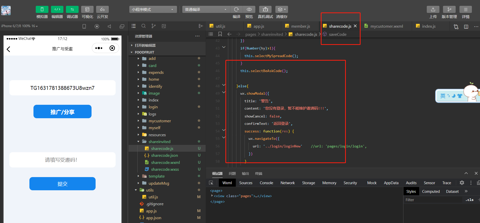
Task: Toggle the 可视化 visual panel button
Action: 87,9
